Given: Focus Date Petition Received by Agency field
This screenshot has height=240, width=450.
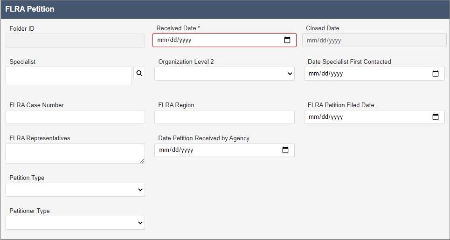Looking at the screenshot, I should click(224, 150).
